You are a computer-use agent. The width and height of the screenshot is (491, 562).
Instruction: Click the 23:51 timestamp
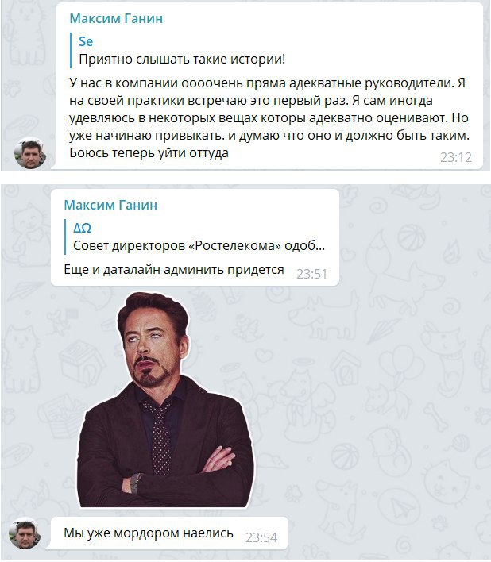[x=311, y=274]
